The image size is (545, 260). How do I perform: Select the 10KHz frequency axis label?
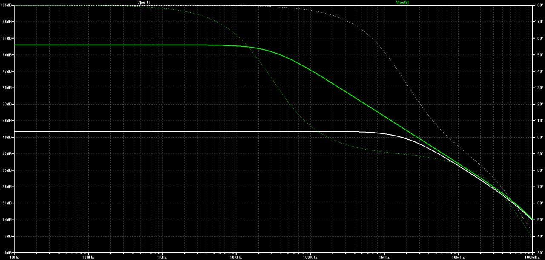(236, 257)
